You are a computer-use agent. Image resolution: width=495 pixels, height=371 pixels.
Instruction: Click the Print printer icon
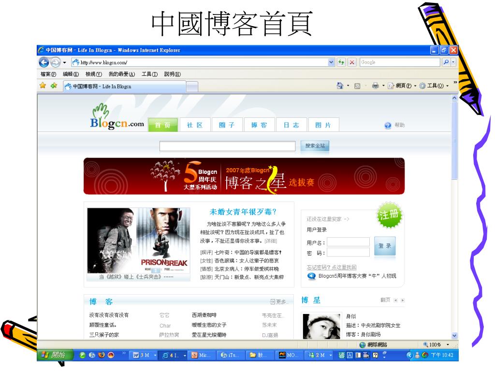pyautogui.click(x=375, y=86)
